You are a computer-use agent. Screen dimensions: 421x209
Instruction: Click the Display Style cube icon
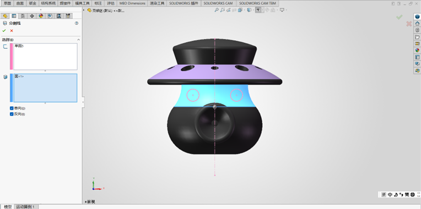249,10
